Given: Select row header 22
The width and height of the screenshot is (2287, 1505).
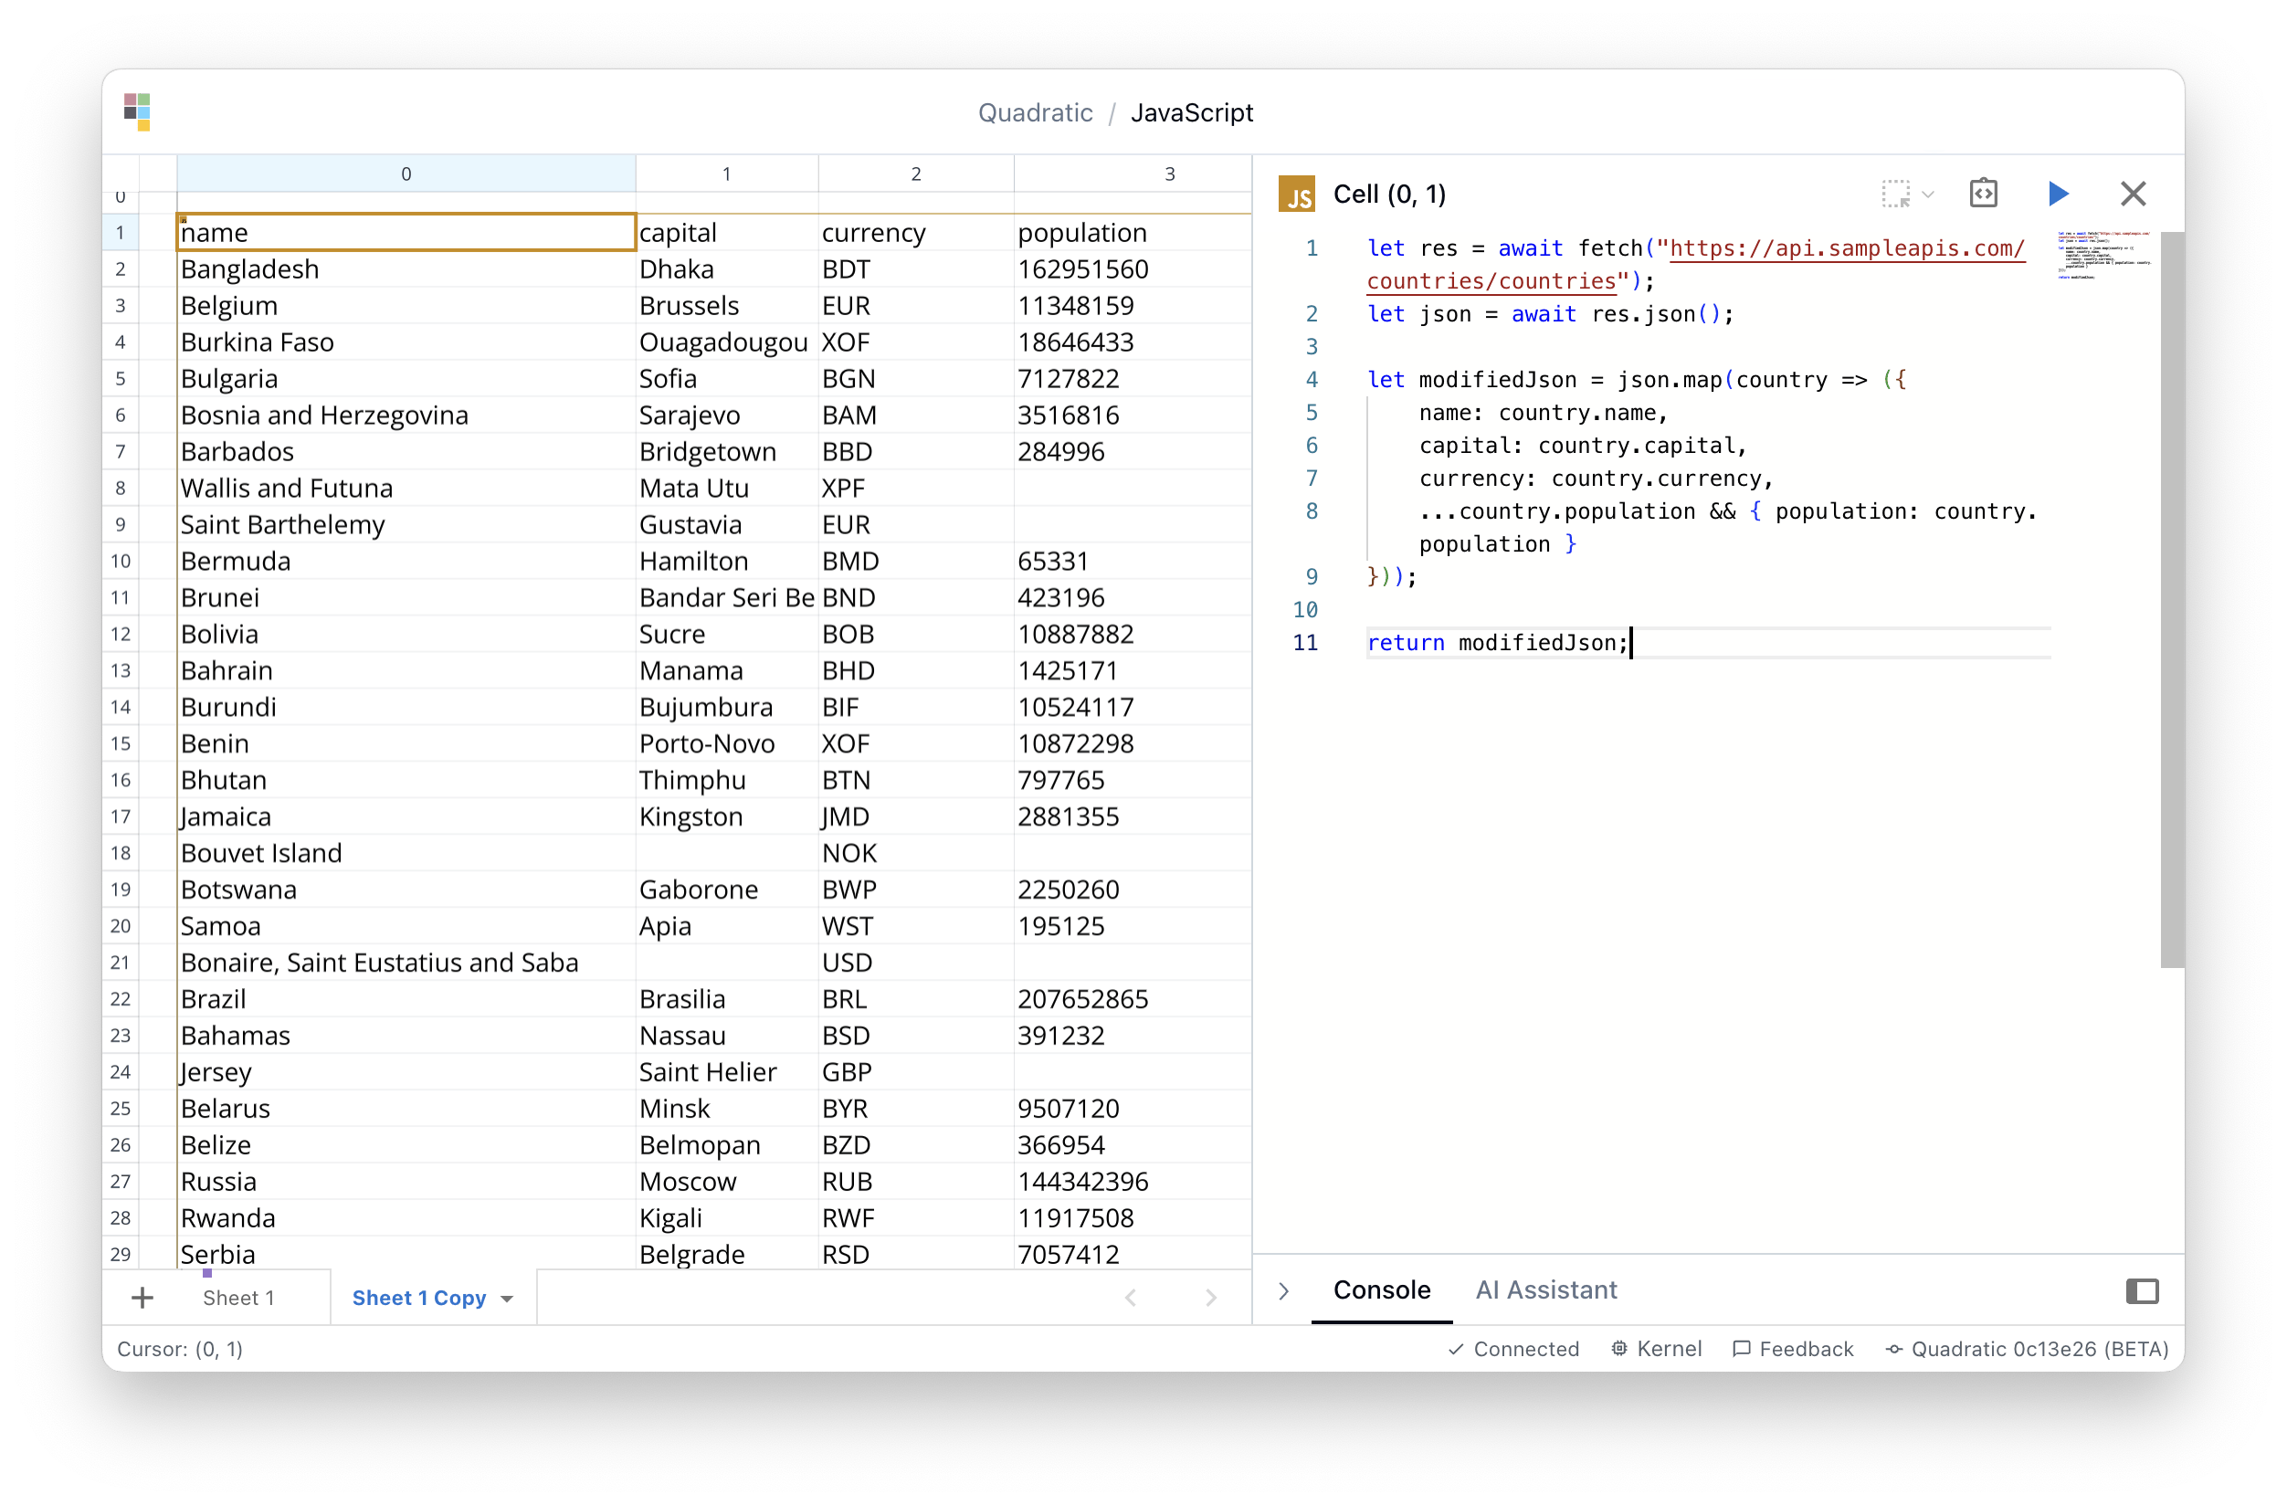Looking at the screenshot, I should pos(121,998).
